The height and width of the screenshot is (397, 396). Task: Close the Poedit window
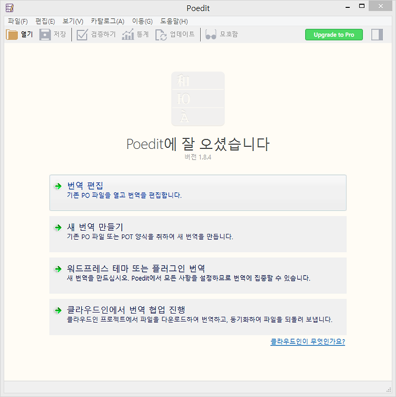point(381,6)
